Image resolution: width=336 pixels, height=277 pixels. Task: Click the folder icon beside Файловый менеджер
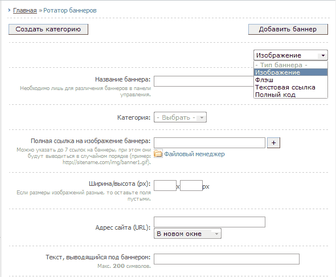(x=158, y=153)
